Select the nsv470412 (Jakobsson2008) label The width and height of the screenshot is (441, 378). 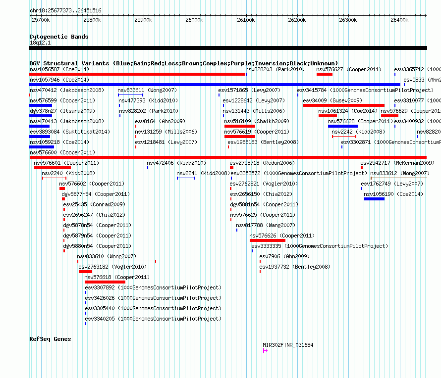pyautogui.click(x=67, y=90)
